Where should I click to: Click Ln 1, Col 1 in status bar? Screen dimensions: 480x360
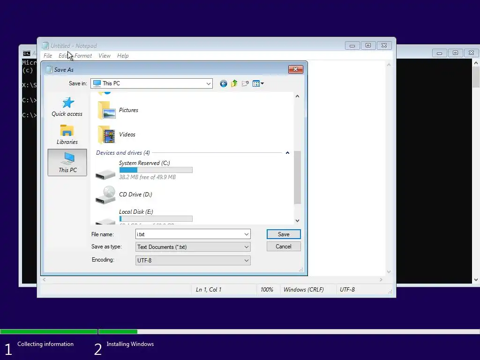209,290
